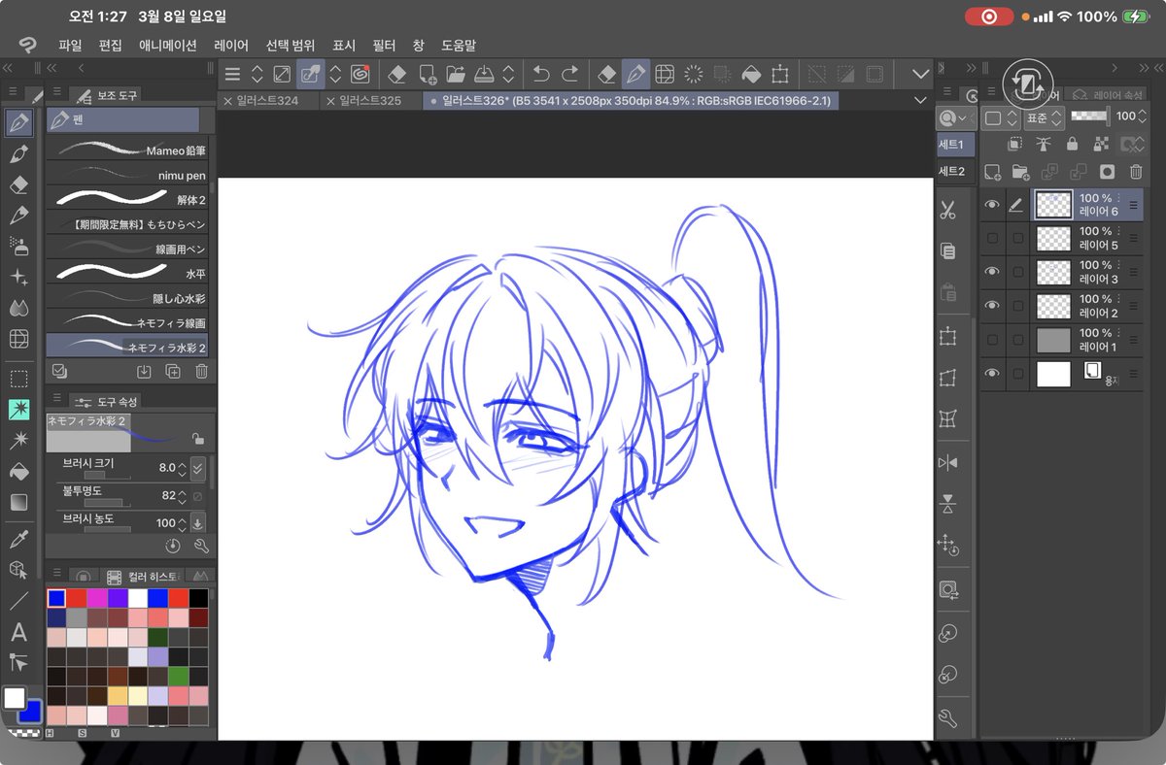This screenshot has height=765, width=1166.
Task: Click the Undo arrow in command bar
Action: click(542, 74)
